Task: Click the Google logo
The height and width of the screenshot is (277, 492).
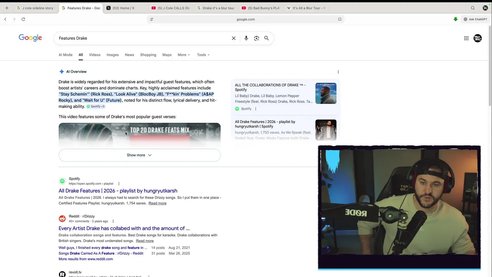Action: pyautogui.click(x=30, y=38)
